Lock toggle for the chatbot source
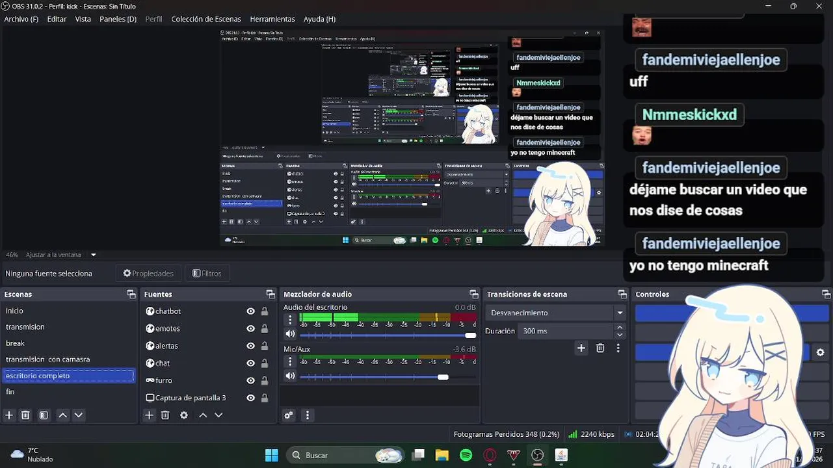The image size is (833, 468). 265,311
